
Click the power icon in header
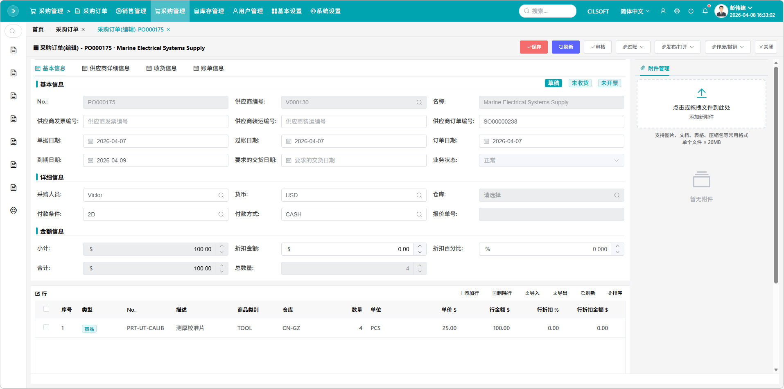point(691,11)
